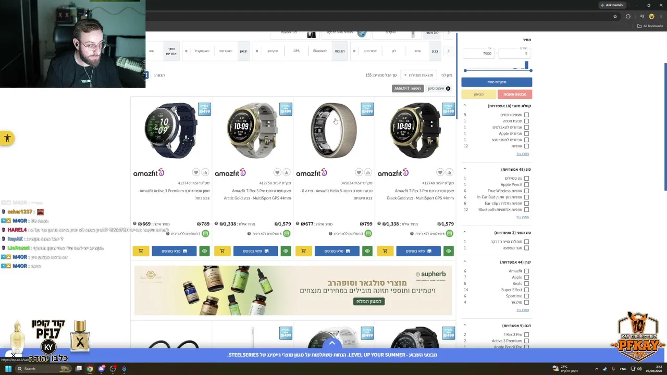This screenshot has width=667, height=375.
Task: Click the yellow bargains button beside special deals
Action: pos(479,94)
